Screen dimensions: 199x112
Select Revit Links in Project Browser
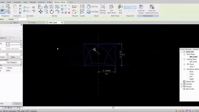tap(190, 89)
